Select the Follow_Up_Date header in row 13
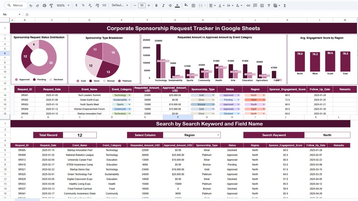This screenshot has height=201, width=358. [x=320, y=89]
